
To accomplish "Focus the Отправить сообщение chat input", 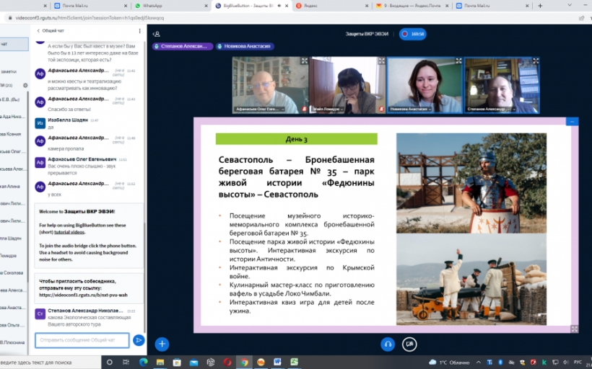I will [82, 340].
